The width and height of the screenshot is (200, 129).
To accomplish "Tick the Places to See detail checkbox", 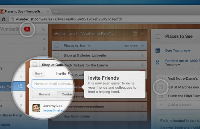I will coord(158,36).
